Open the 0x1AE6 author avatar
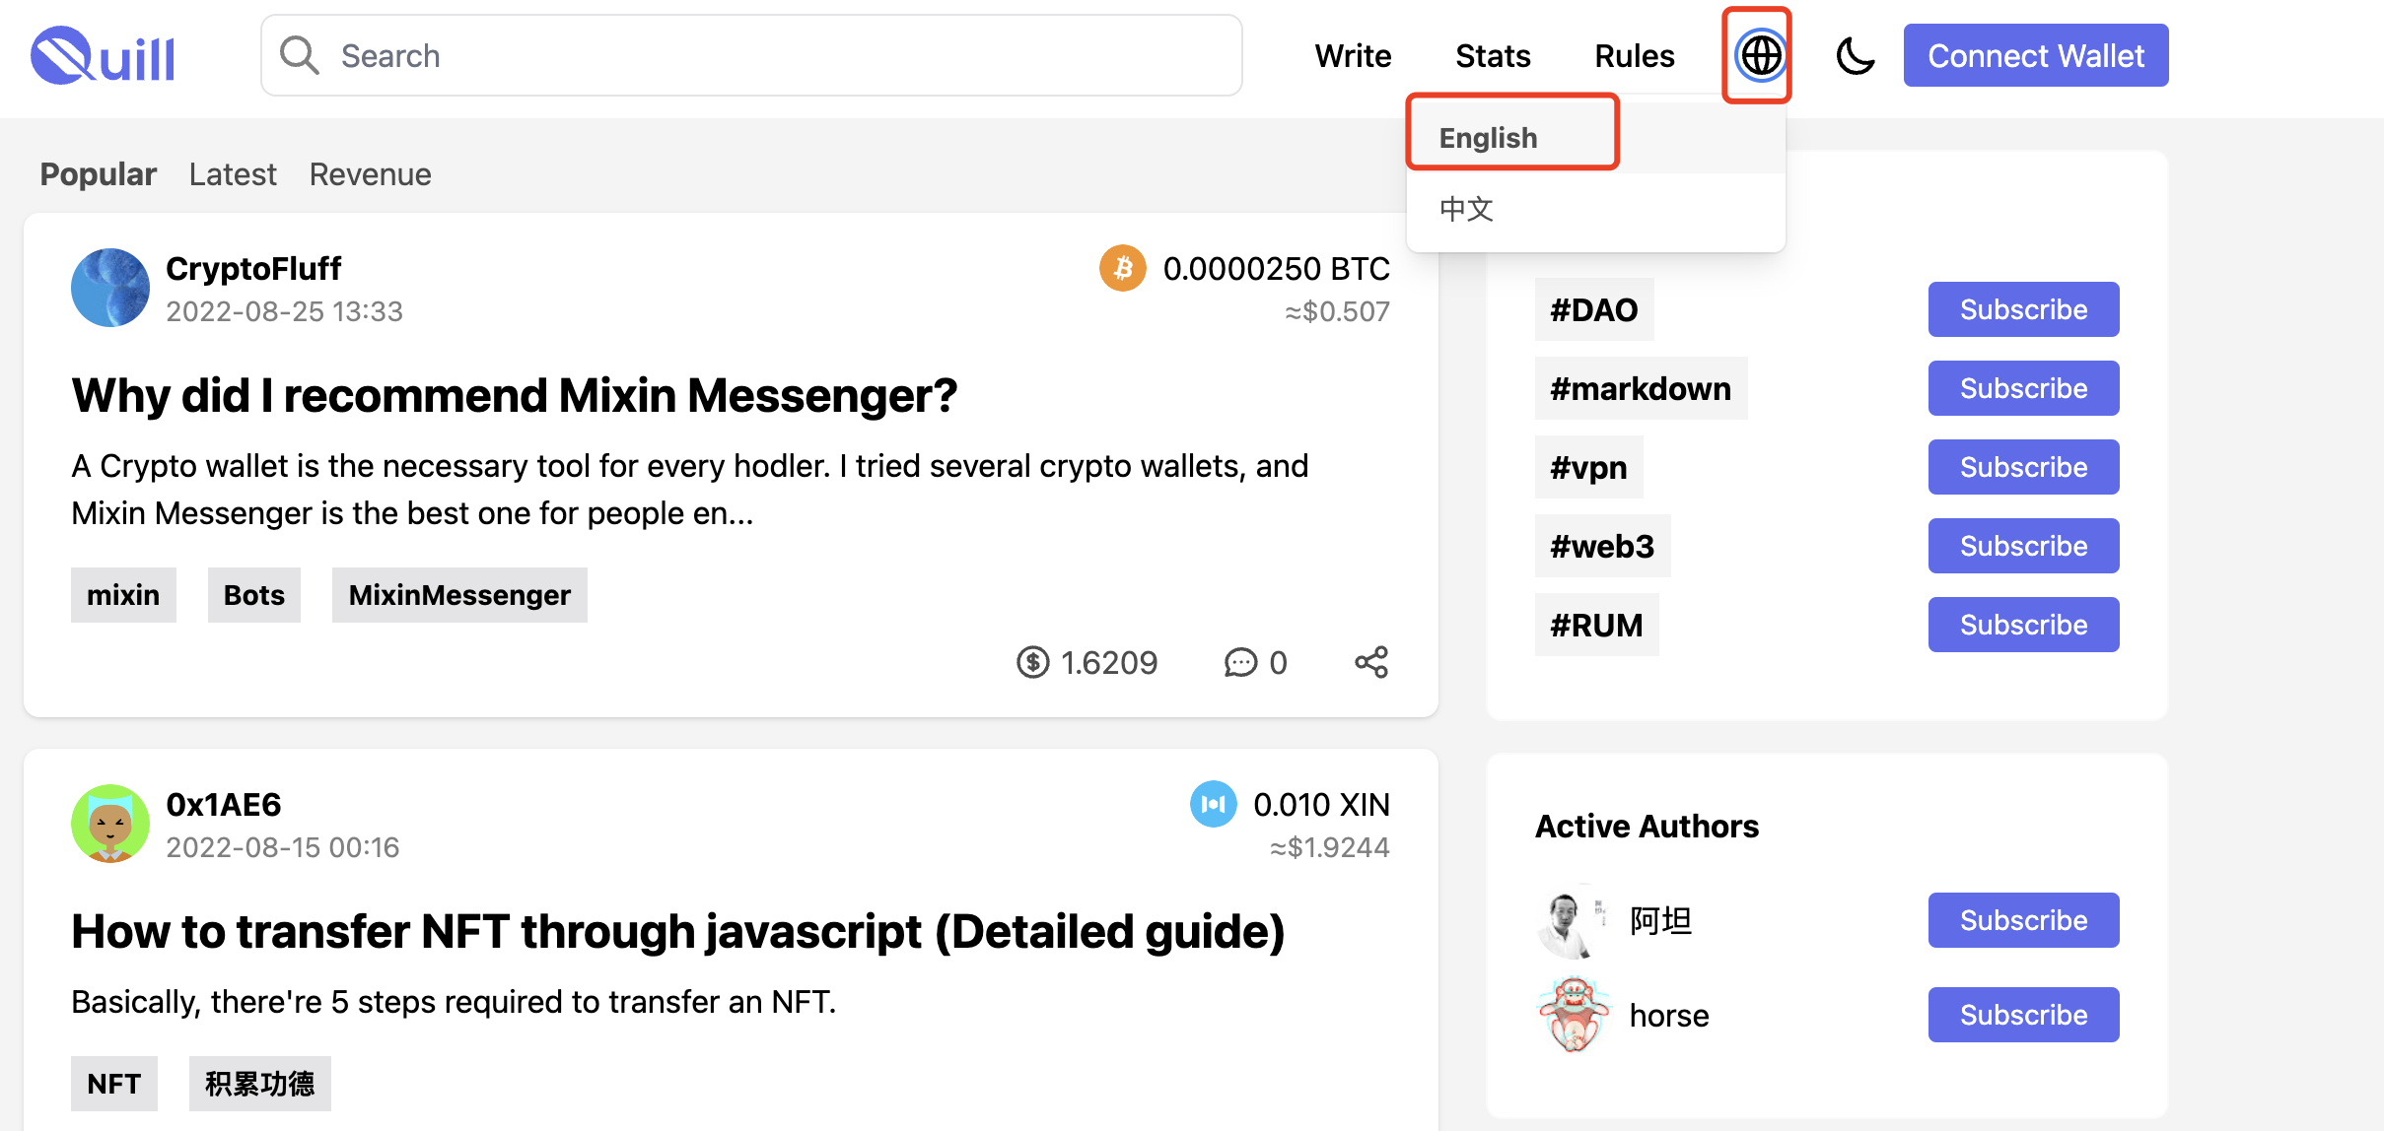The image size is (2384, 1131). coord(110,824)
